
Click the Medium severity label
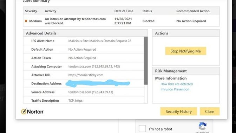click(35, 21)
